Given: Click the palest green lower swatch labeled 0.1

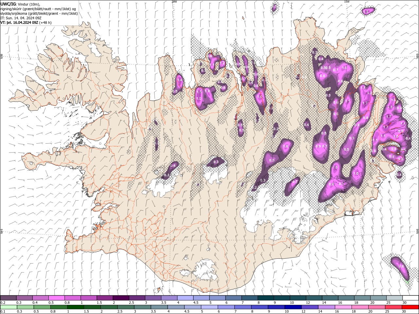Looking at the screenshot, I should coord(9,307).
